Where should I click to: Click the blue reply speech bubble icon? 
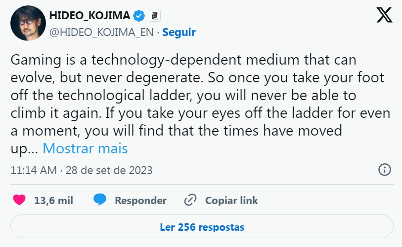click(100, 200)
